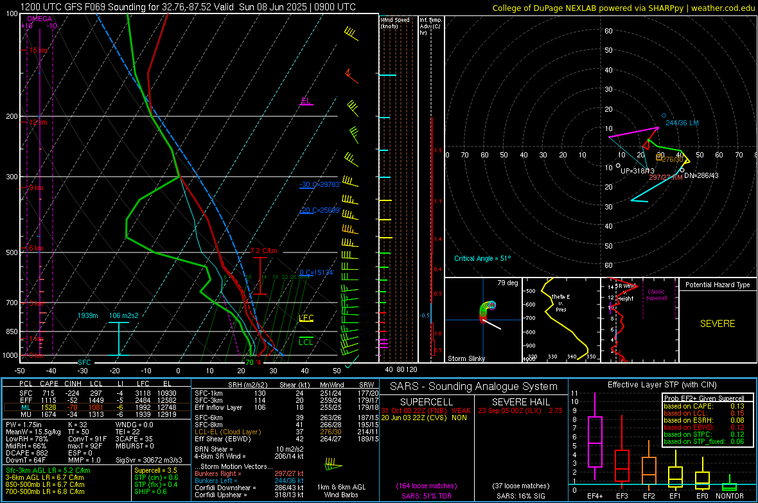Click the Theta-E v. Pres label
The height and width of the screenshot is (503, 758).
(561, 303)
